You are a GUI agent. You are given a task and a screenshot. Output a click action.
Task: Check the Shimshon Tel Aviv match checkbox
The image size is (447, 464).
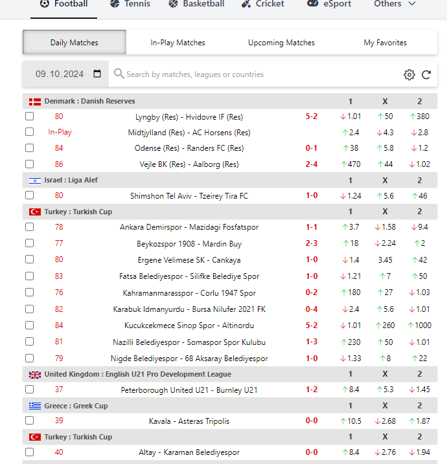click(30, 195)
